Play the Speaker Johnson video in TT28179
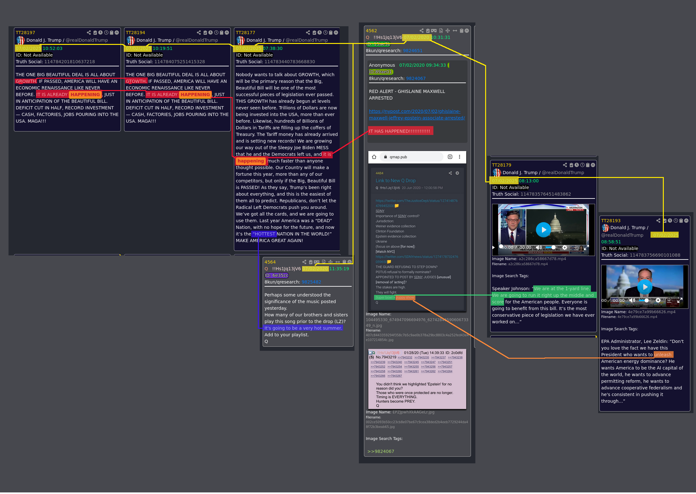The height and width of the screenshot is (494, 696). click(x=543, y=230)
